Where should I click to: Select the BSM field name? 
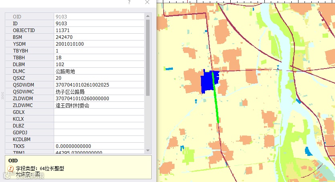17,37
